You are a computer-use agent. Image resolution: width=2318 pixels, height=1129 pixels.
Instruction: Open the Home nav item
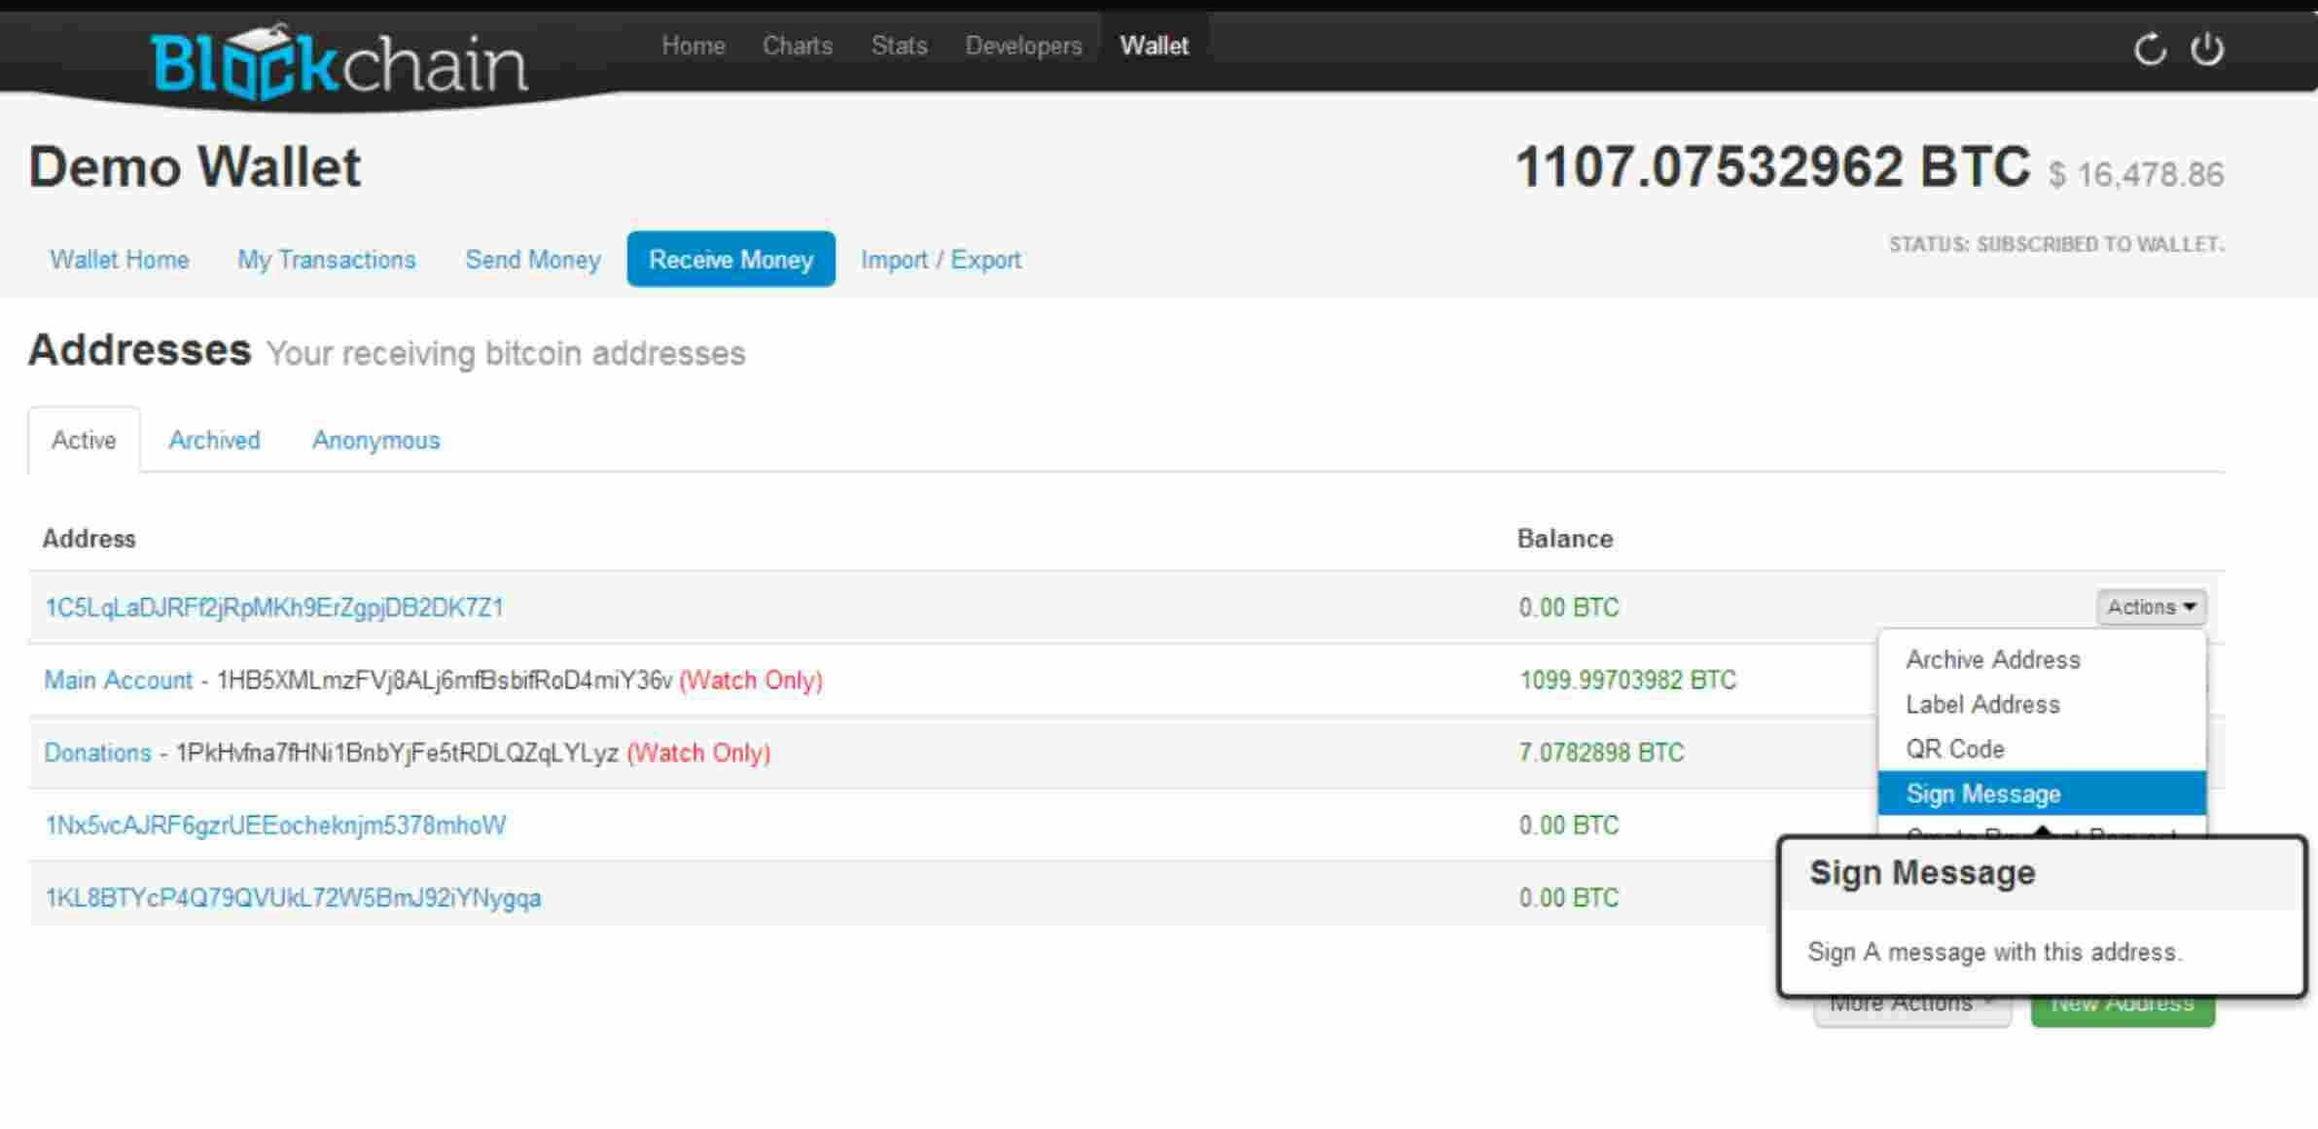coord(693,46)
